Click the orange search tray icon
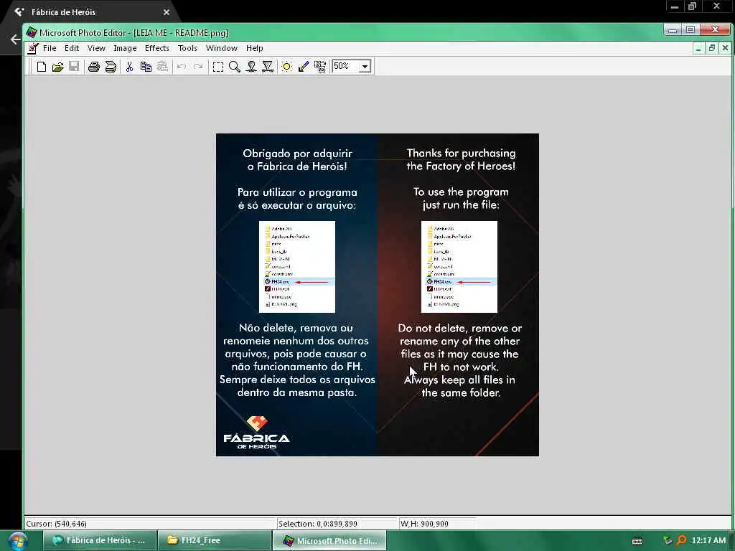Image resolution: width=735 pixels, height=551 pixels. point(681,540)
